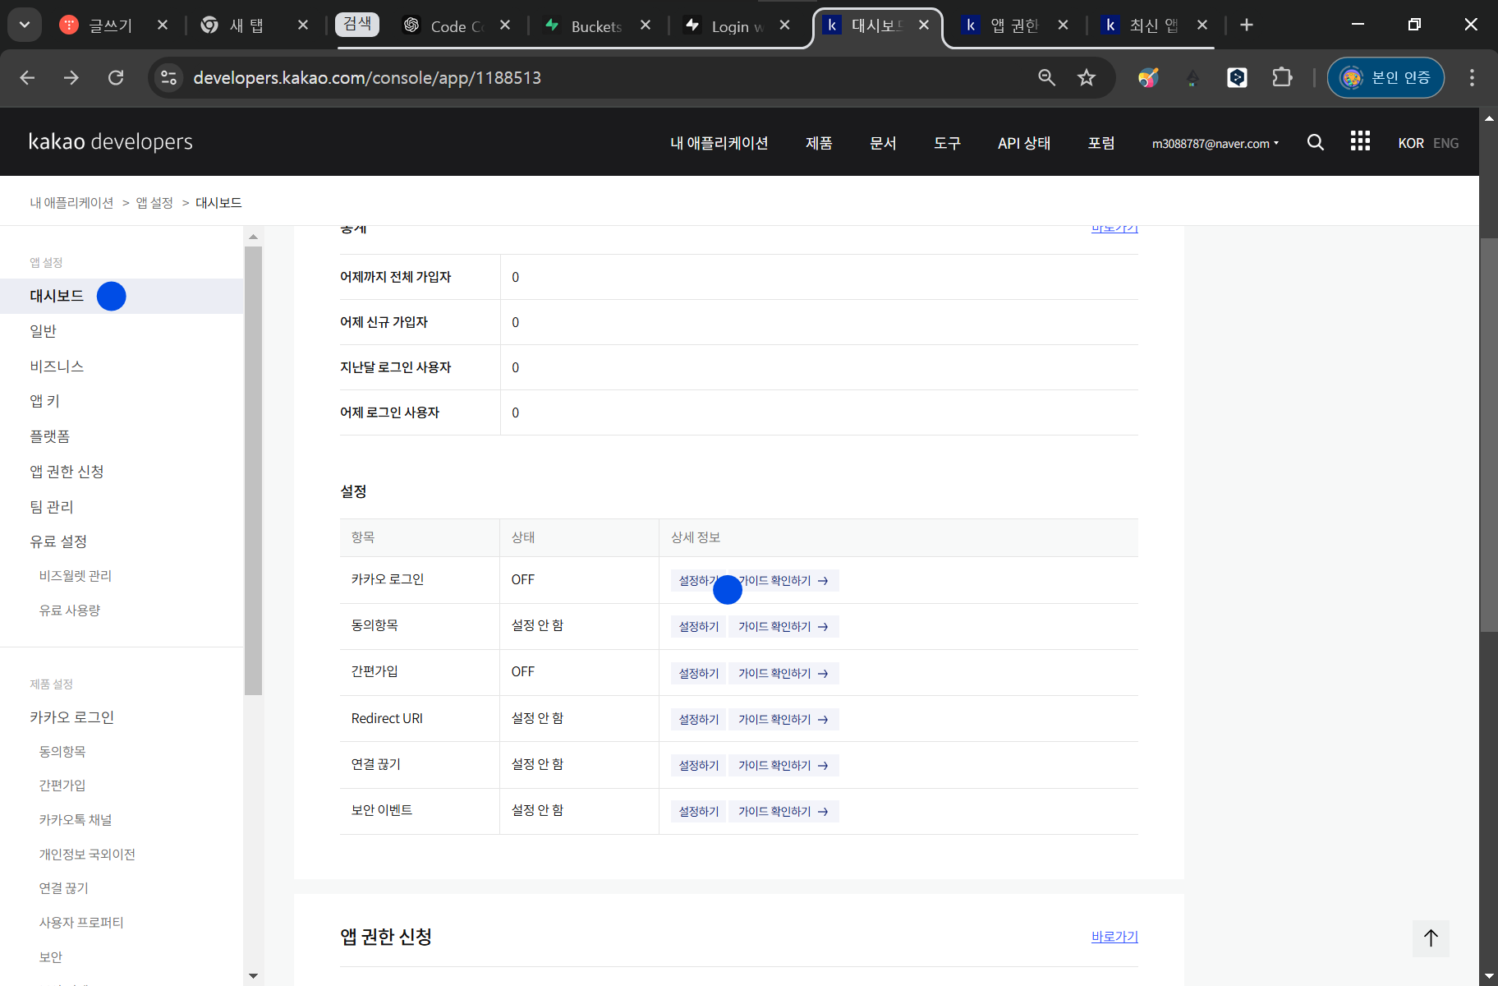Image resolution: width=1498 pixels, height=986 pixels.
Task: Open a new browser tab
Action: [x=1247, y=25]
